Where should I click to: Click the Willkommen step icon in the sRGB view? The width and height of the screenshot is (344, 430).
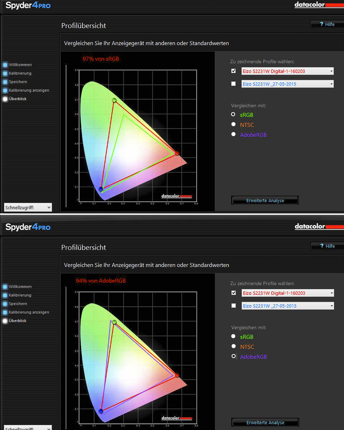(x=5, y=65)
